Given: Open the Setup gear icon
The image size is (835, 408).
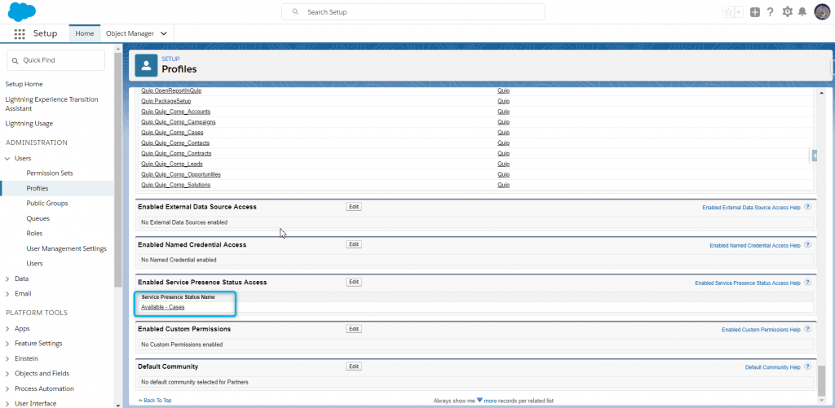Looking at the screenshot, I should (x=787, y=12).
